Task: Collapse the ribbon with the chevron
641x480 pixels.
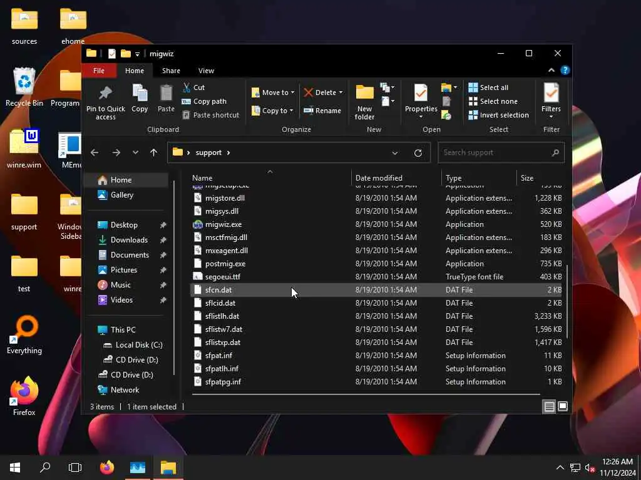Action: pyautogui.click(x=551, y=70)
